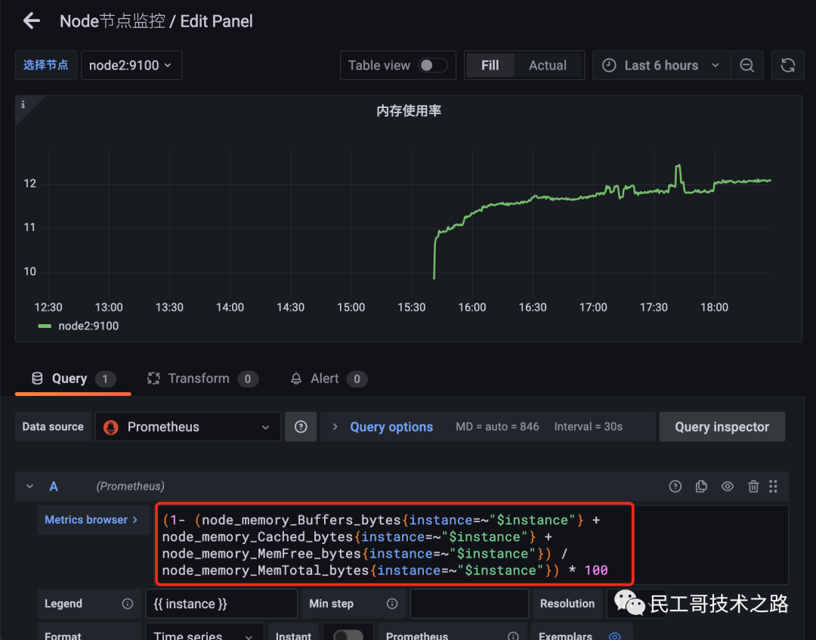
Task: Switch to the Query tab
Action: pyautogui.click(x=73, y=379)
